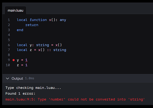The width and height of the screenshot is (153, 108).
Task: Collapse the Output panel chevron
Action: tap(7, 78)
